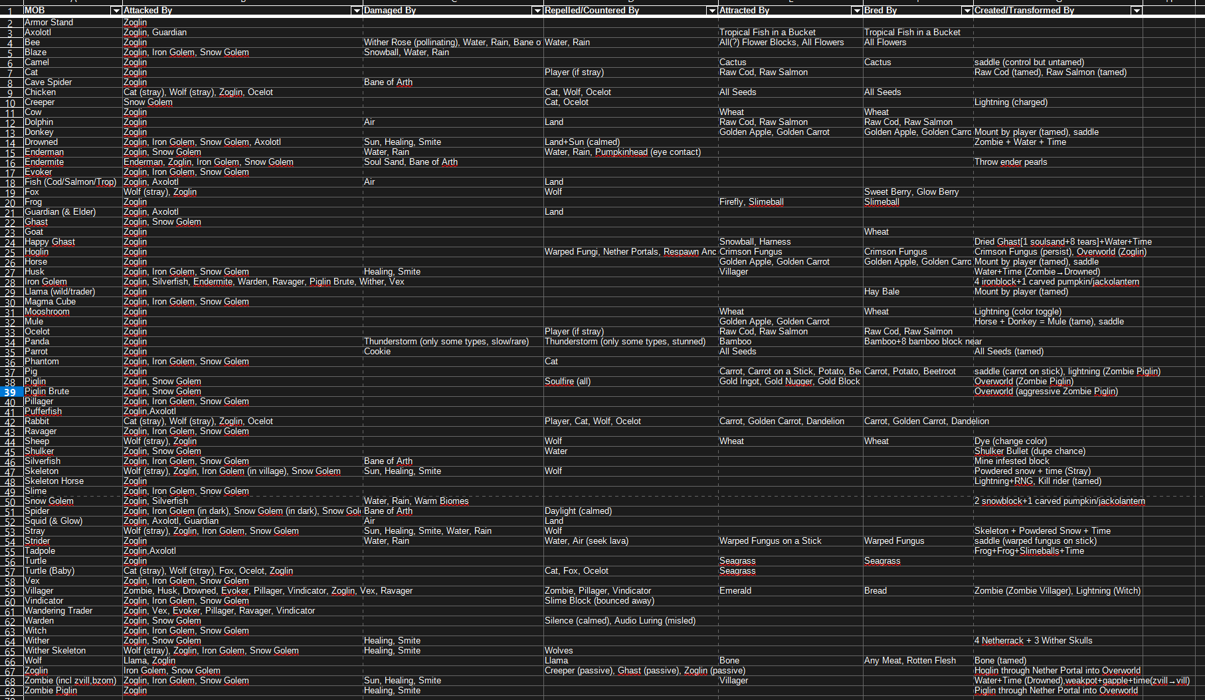
Task: Select the row 69 header number
Action: tap(11, 691)
